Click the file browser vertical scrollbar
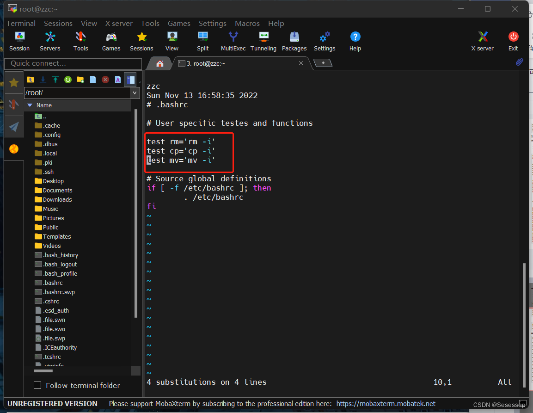This screenshot has height=413, width=533. coord(135,214)
